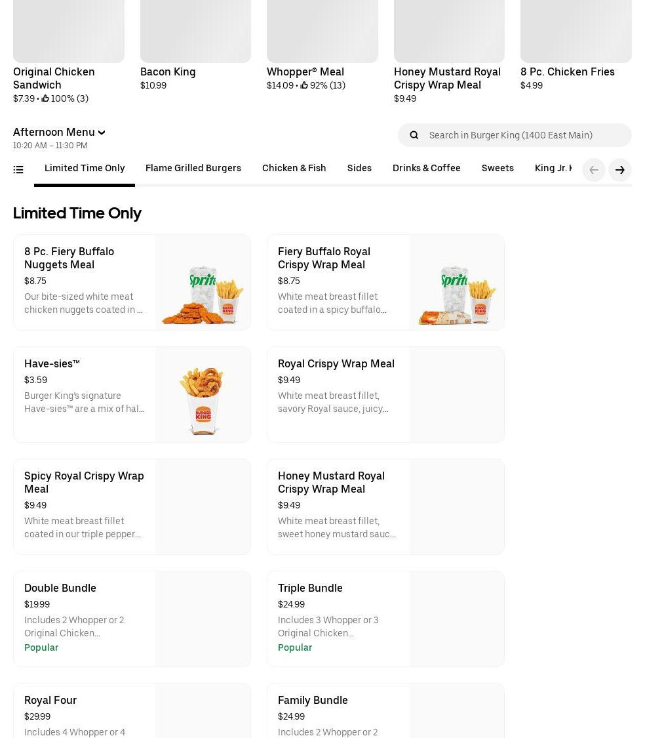This screenshot has height=738, width=645.
Task: Click the search magnifier icon
Action: click(414, 135)
